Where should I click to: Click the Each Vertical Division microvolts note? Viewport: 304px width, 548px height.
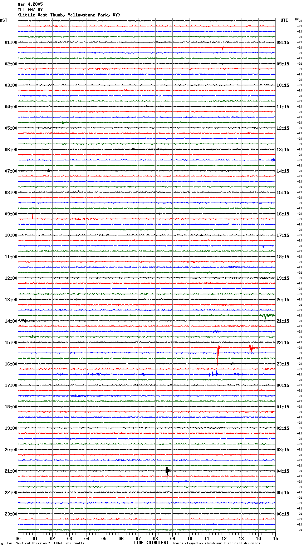45,543
